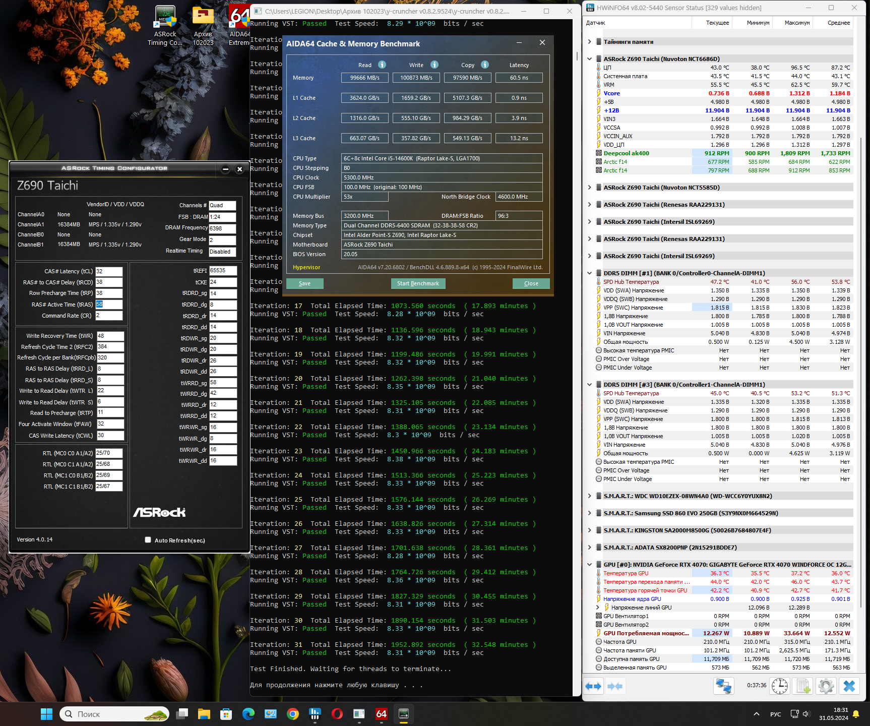This screenshot has height=726, width=870.
Task: Open Opera browser from the taskbar
Action: 337,714
